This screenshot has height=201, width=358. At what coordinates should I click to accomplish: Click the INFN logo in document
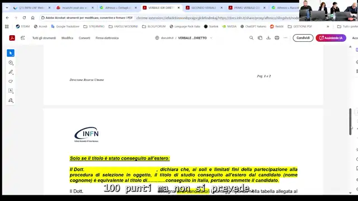[86, 135]
